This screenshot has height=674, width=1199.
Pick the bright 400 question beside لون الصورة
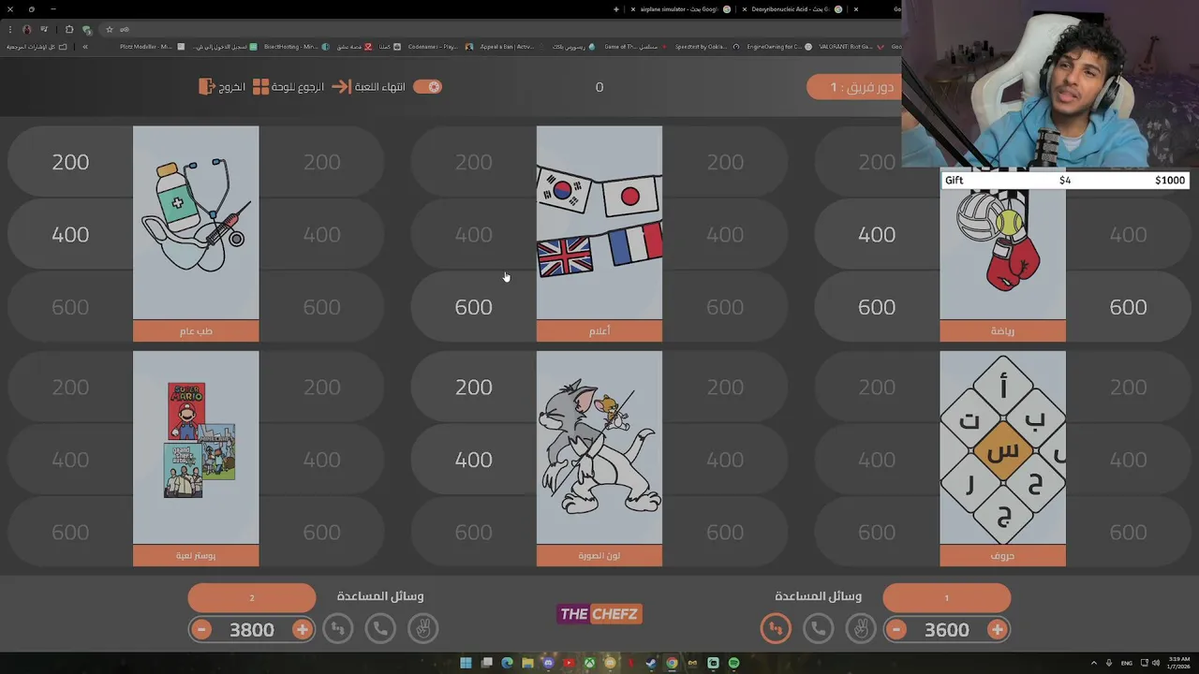473,460
